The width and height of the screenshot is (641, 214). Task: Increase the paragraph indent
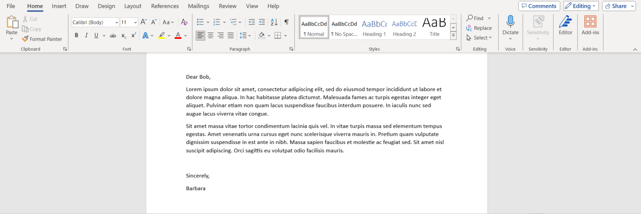262,22
